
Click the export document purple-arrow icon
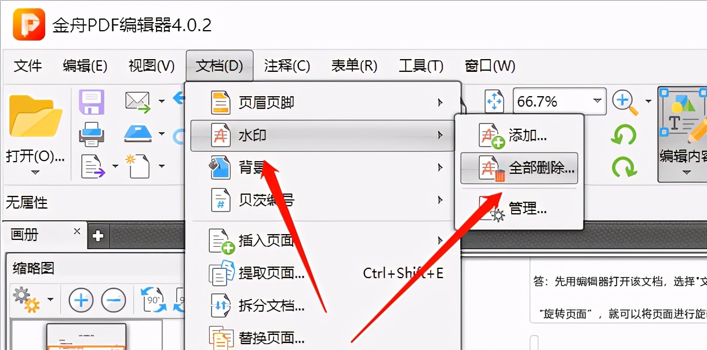[x=93, y=166]
